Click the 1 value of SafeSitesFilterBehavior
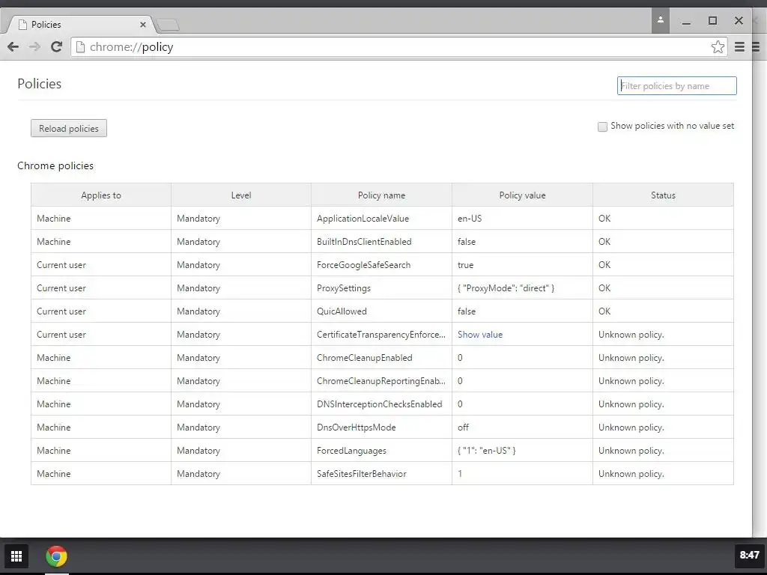 (x=460, y=474)
